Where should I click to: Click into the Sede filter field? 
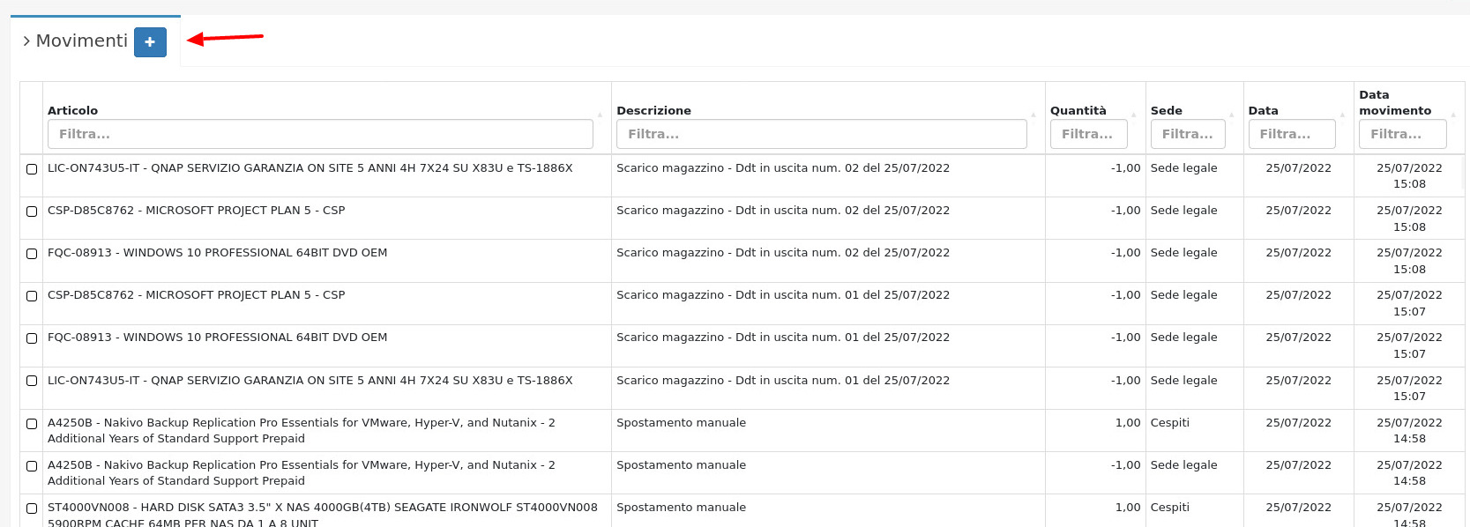(1187, 134)
